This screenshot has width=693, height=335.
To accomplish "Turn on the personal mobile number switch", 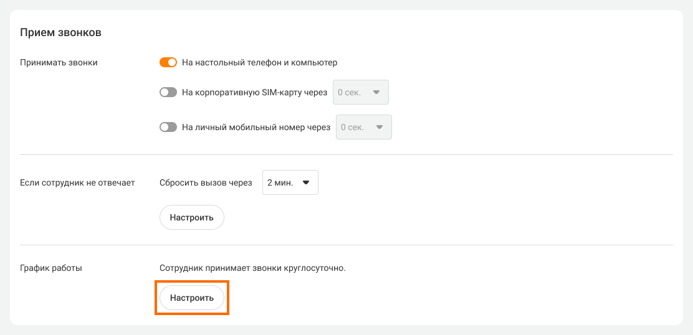I will pos(168,128).
